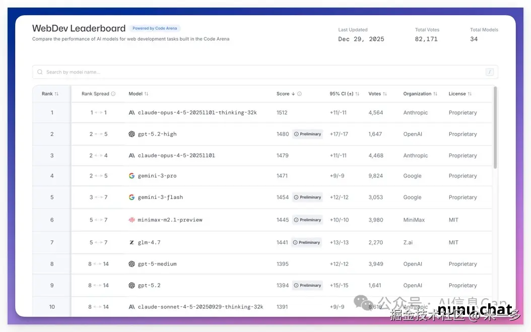Click Preliminary badge on minimax-m2.1-preview row

coord(307,220)
